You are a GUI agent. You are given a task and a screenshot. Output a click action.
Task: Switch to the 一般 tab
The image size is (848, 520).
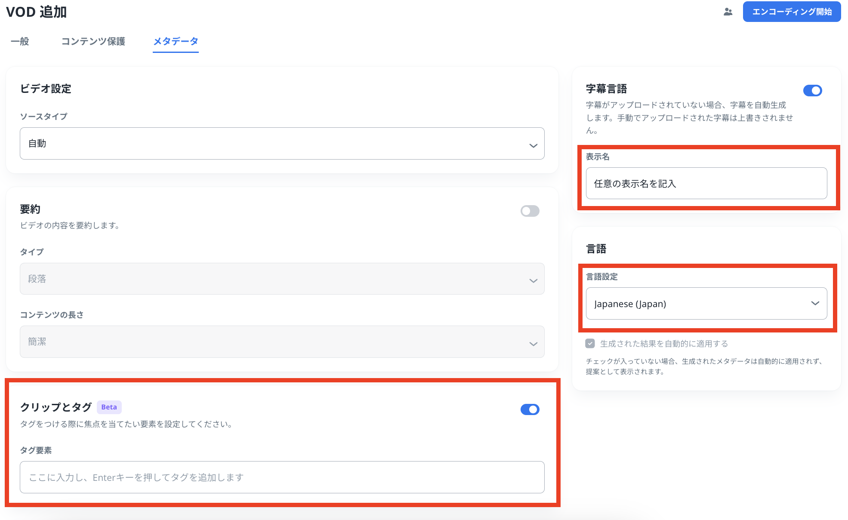pyautogui.click(x=20, y=41)
